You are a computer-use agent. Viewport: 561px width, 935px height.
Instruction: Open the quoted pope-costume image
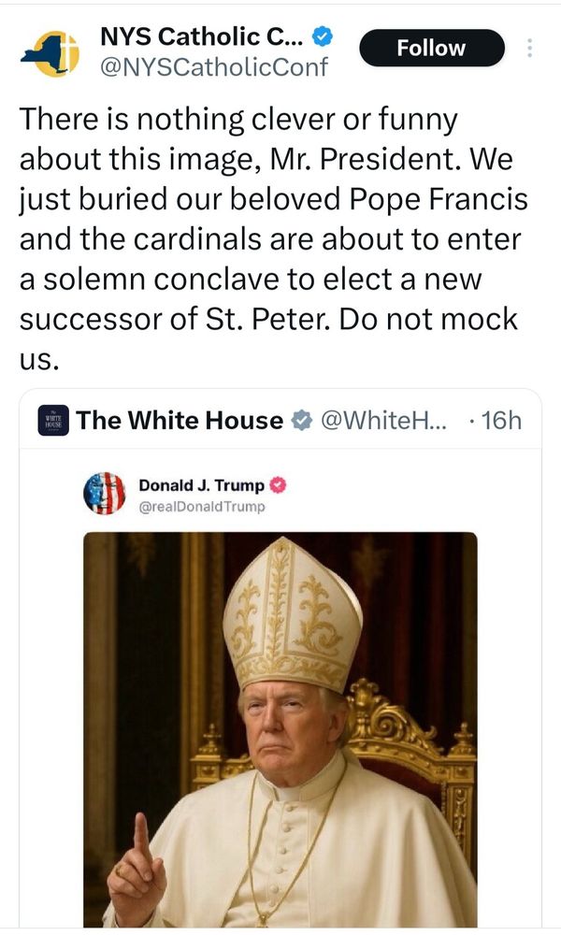point(280,729)
